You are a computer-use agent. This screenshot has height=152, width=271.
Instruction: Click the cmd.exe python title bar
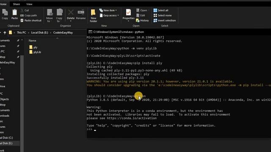tap(179, 32)
